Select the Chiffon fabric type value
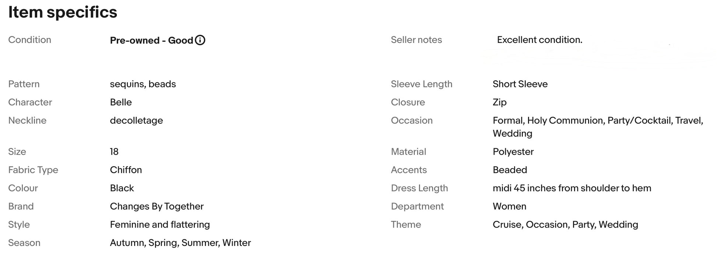This screenshot has height=257, width=717. (126, 170)
